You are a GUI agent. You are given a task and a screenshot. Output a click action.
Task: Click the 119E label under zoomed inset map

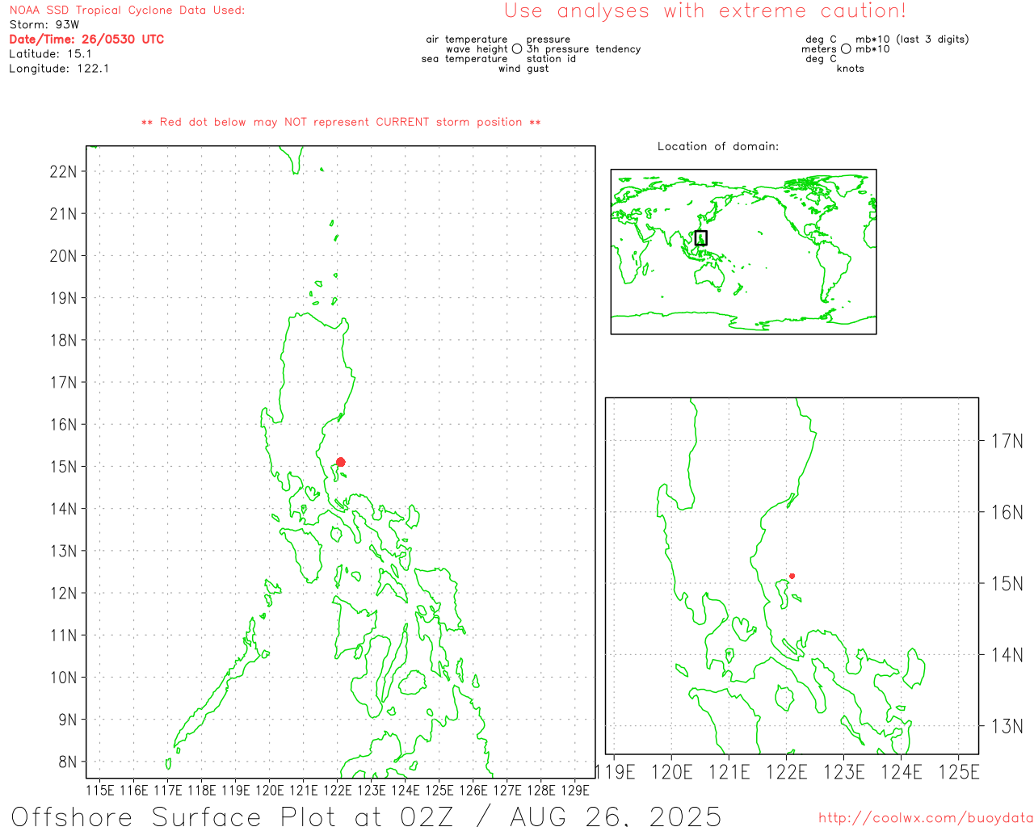click(616, 772)
